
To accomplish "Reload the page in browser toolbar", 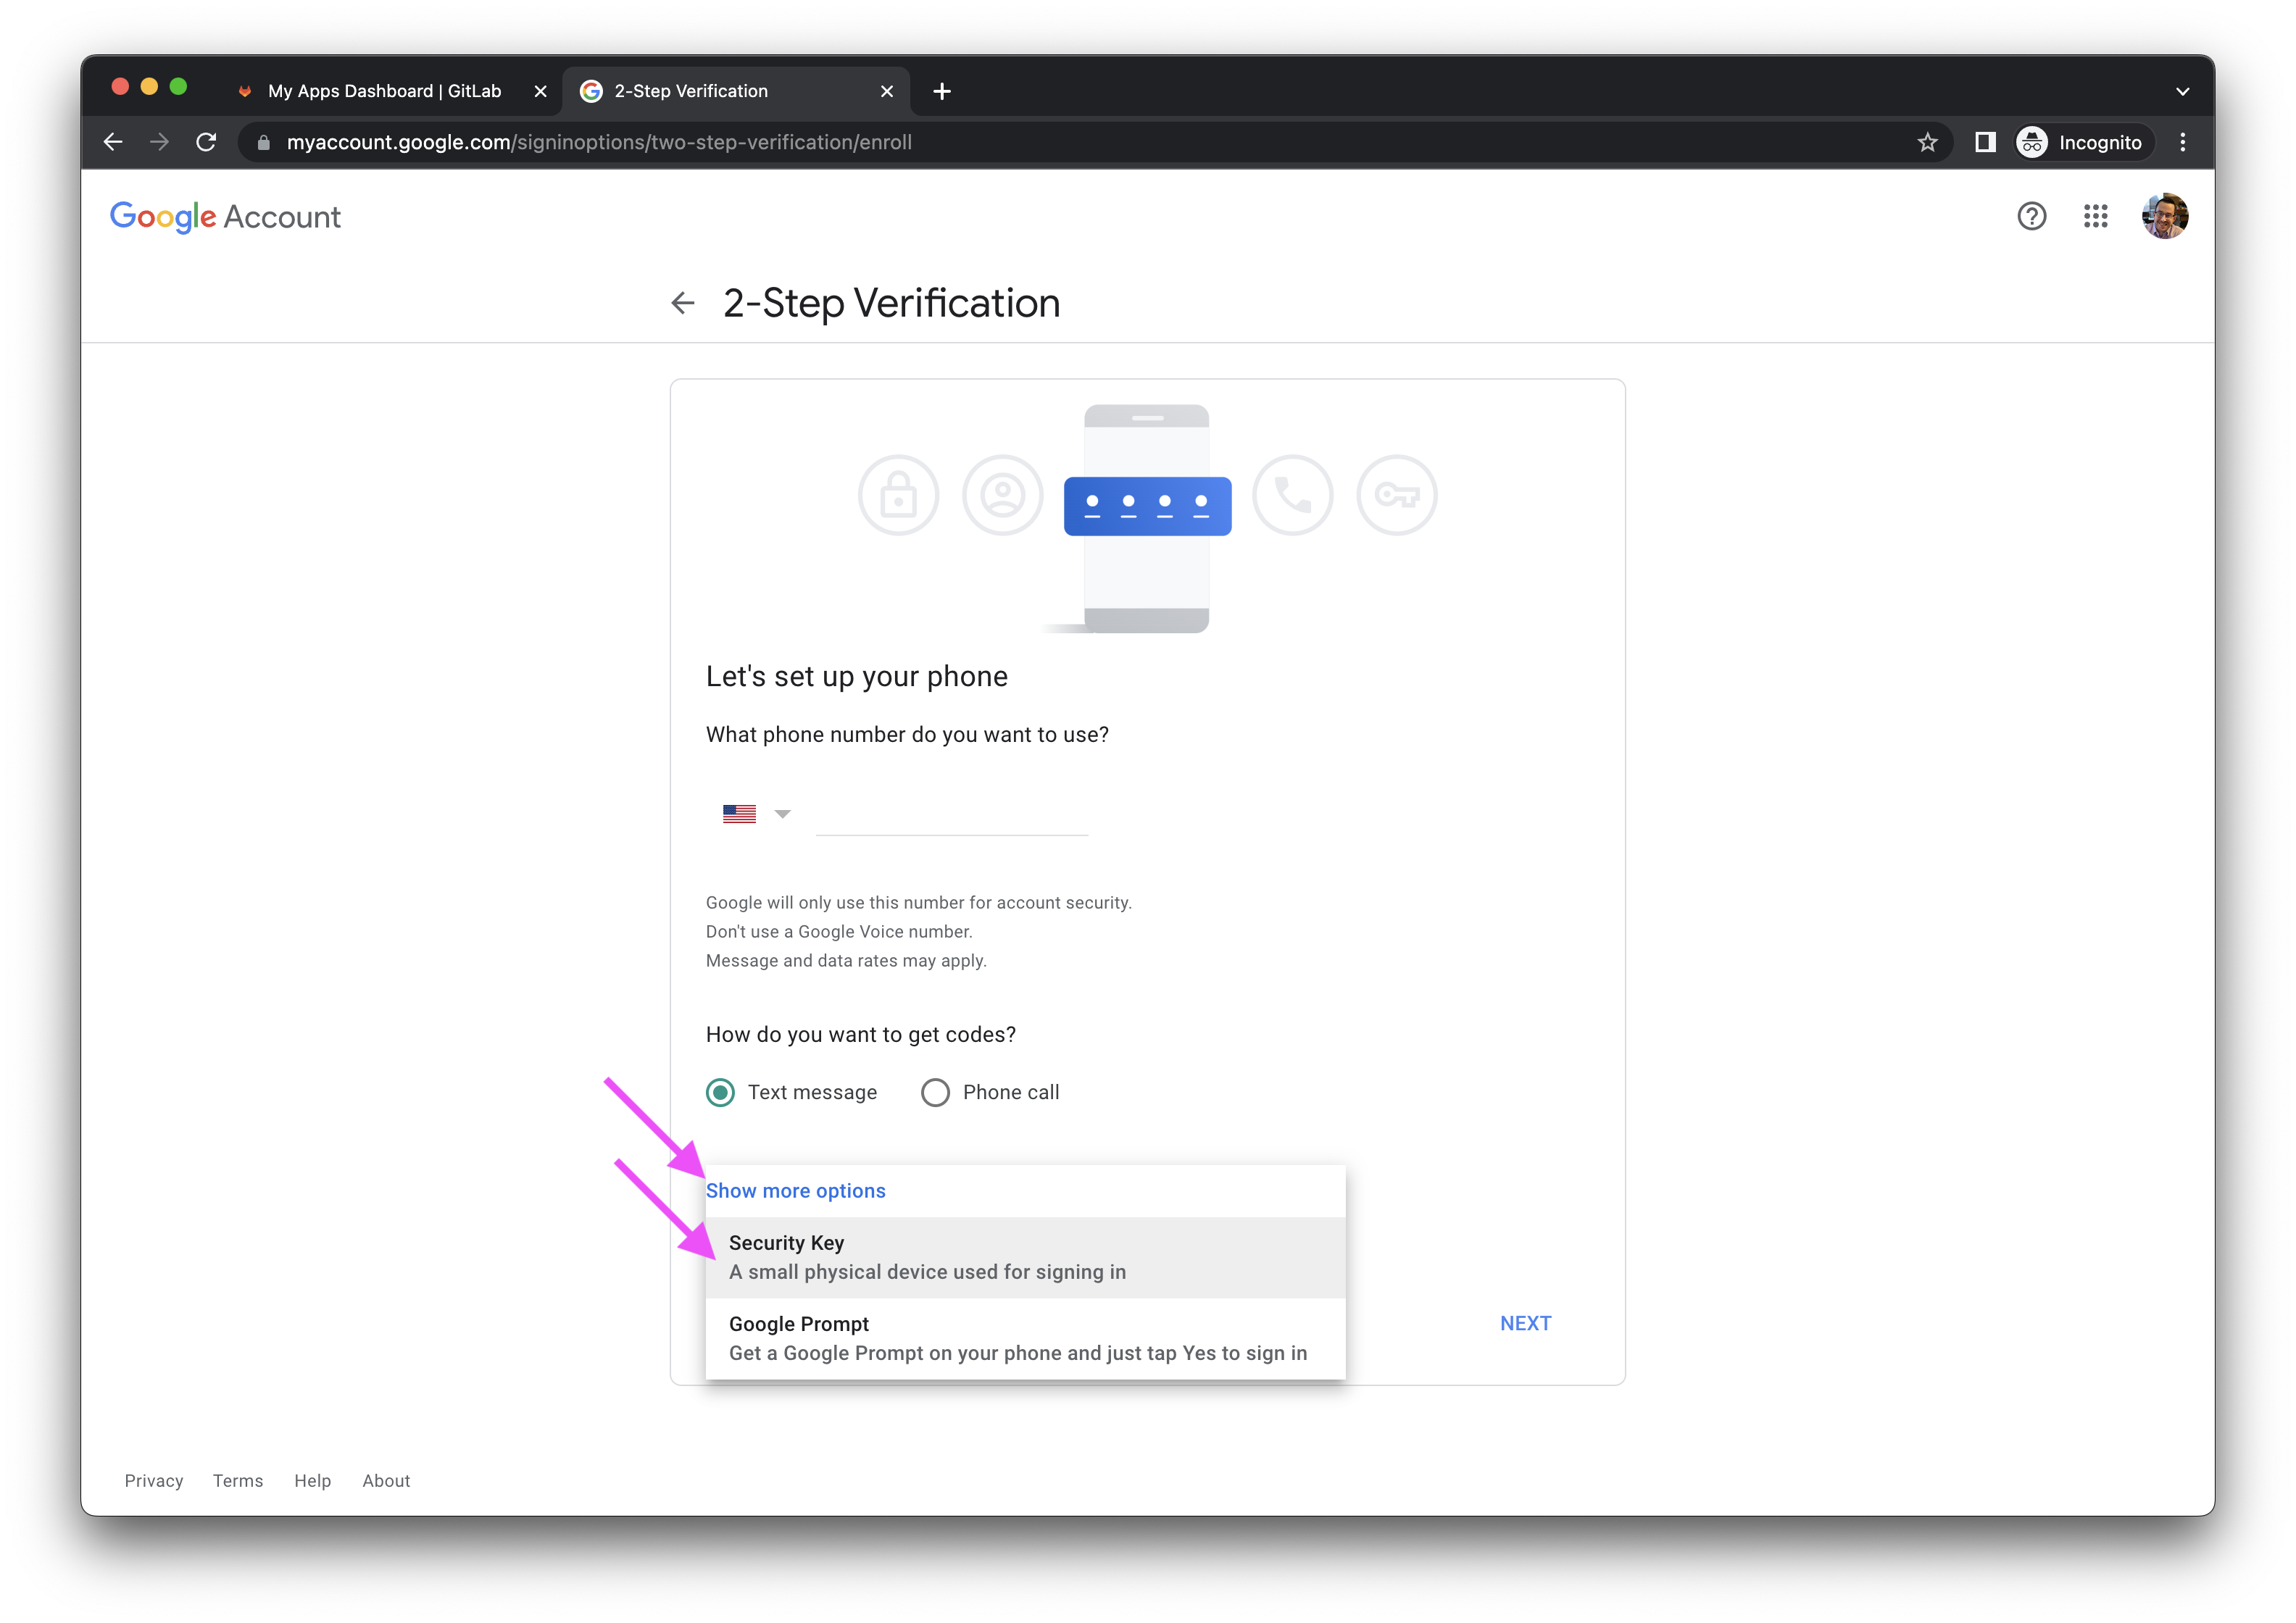I will [206, 142].
